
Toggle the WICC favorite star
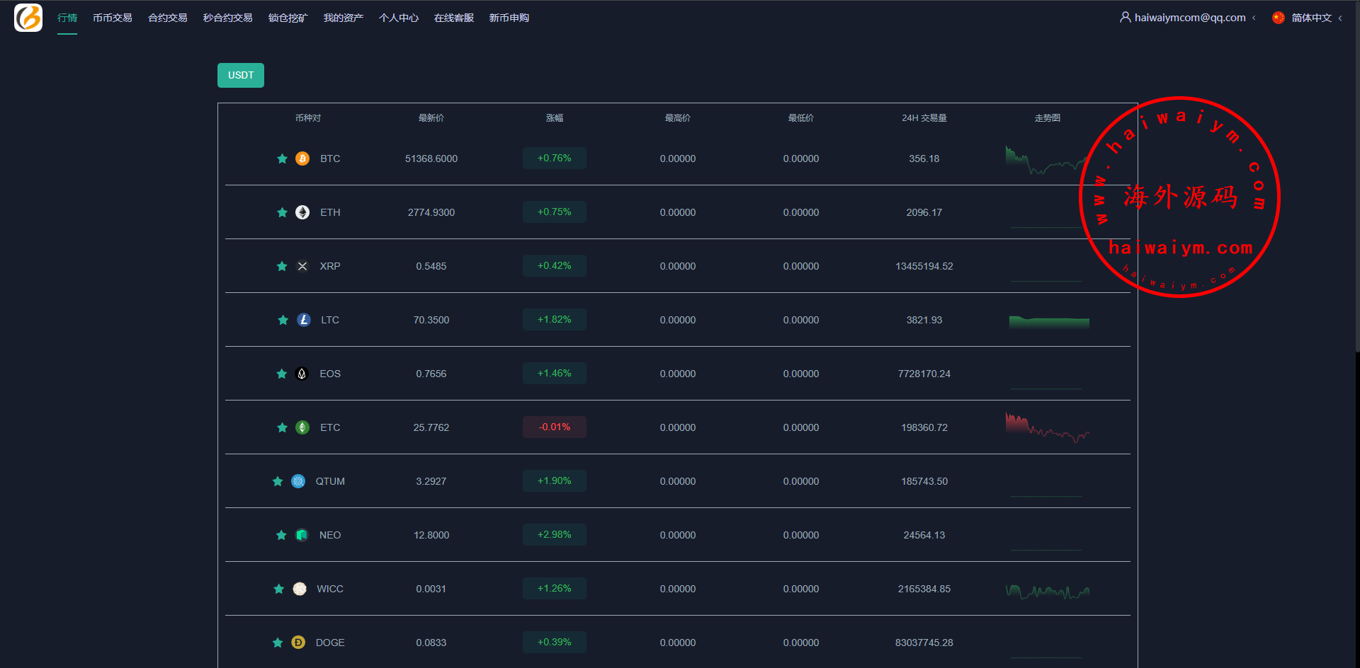click(279, 589)
